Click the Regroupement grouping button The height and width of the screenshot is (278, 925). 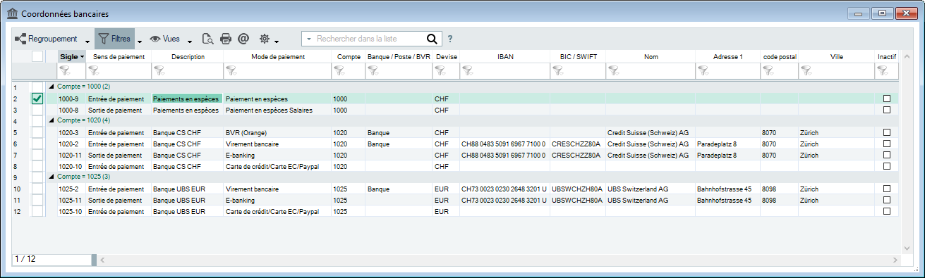pos(46,39)
